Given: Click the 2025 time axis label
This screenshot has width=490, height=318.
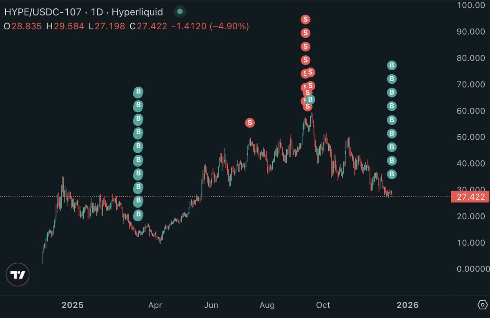Looking at the screenshot, I should click(72, 305).
